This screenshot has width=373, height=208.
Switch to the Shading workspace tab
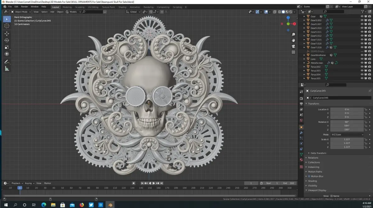tap(122, 7)
